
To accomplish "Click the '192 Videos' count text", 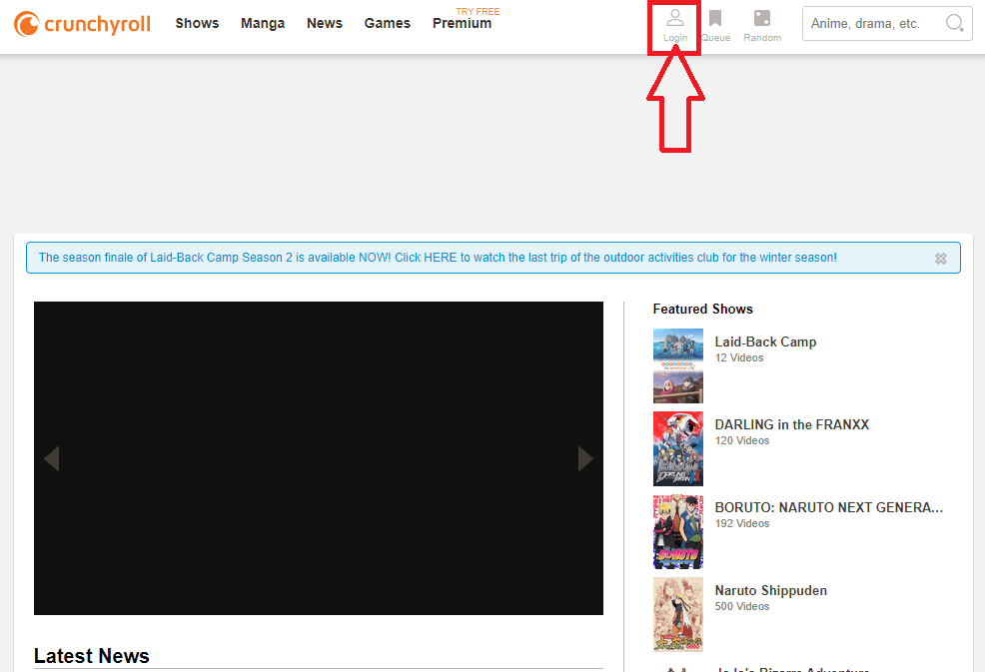I will point(742,523).
